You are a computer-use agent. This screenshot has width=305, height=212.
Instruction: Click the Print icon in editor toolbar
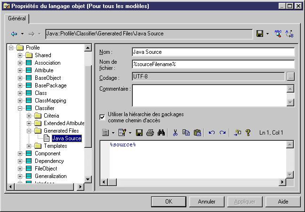pos(150,133)
